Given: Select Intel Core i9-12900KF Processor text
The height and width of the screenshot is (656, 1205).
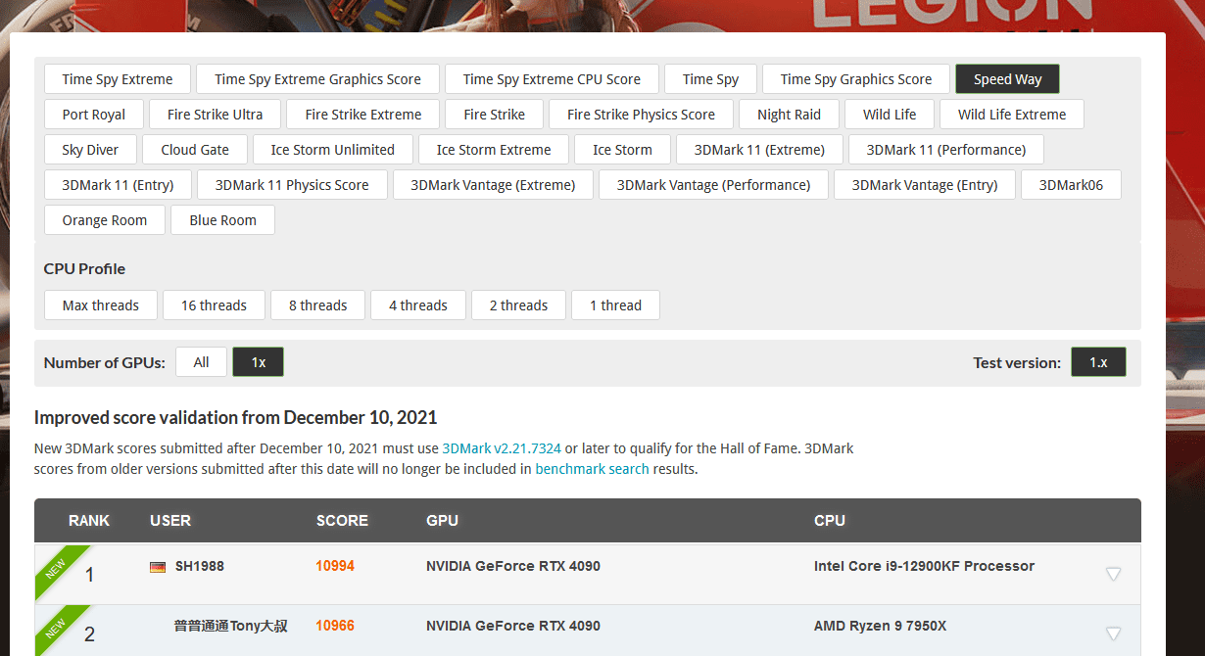Looking at the screenshot, I should coord(924,566).
